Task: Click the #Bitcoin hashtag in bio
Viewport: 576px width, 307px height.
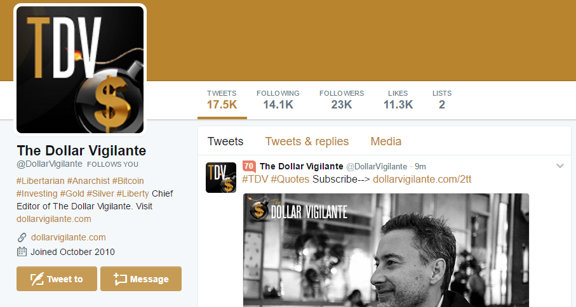Action: point(130,181)
